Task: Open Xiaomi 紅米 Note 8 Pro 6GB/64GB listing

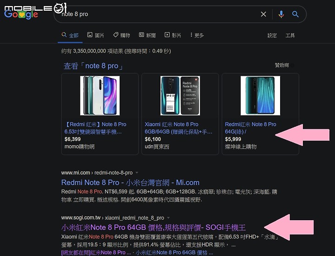Action: pos(179,128)
